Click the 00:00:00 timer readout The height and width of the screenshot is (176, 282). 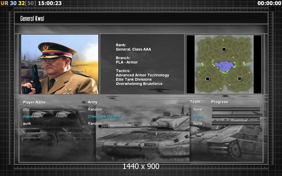coord(269,3)
